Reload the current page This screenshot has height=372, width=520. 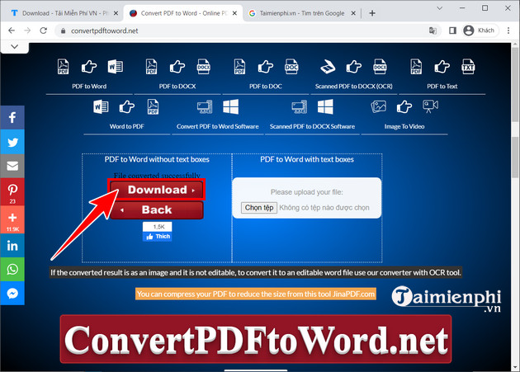click(x=44, y=31)
